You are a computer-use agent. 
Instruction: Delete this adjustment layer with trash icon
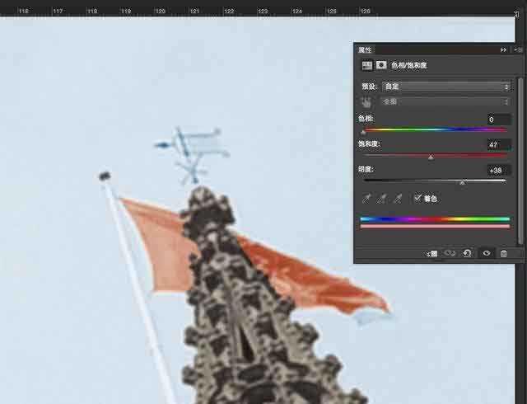(x=504, y=253)
